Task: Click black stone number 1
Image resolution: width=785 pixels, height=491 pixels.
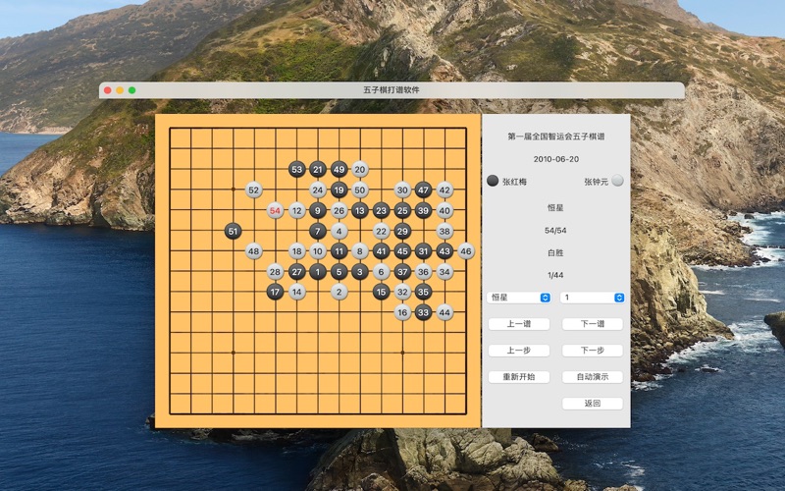Action: (317, 272)
